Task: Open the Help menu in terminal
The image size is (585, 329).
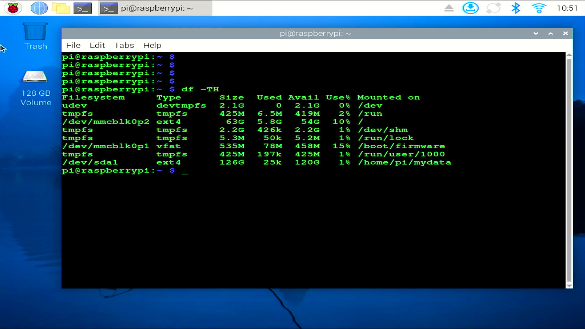Action: (152, 45)
